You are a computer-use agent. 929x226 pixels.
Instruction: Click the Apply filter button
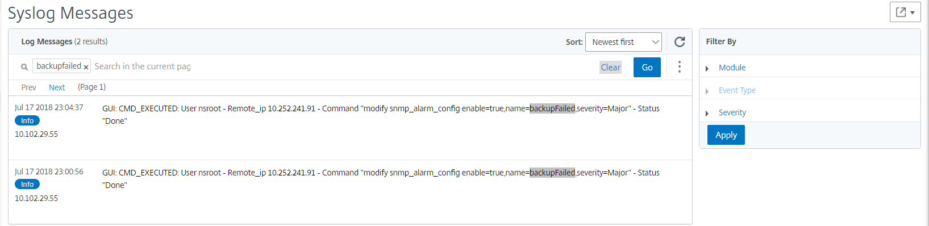point(726,135)
